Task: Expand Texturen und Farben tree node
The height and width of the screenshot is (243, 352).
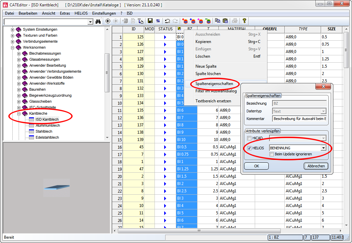Action: point(13,36)
